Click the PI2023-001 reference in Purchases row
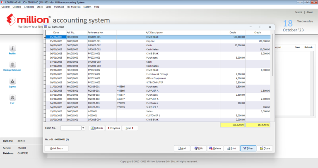The height and width of the screenshot is (168, 318). (94, 87)
